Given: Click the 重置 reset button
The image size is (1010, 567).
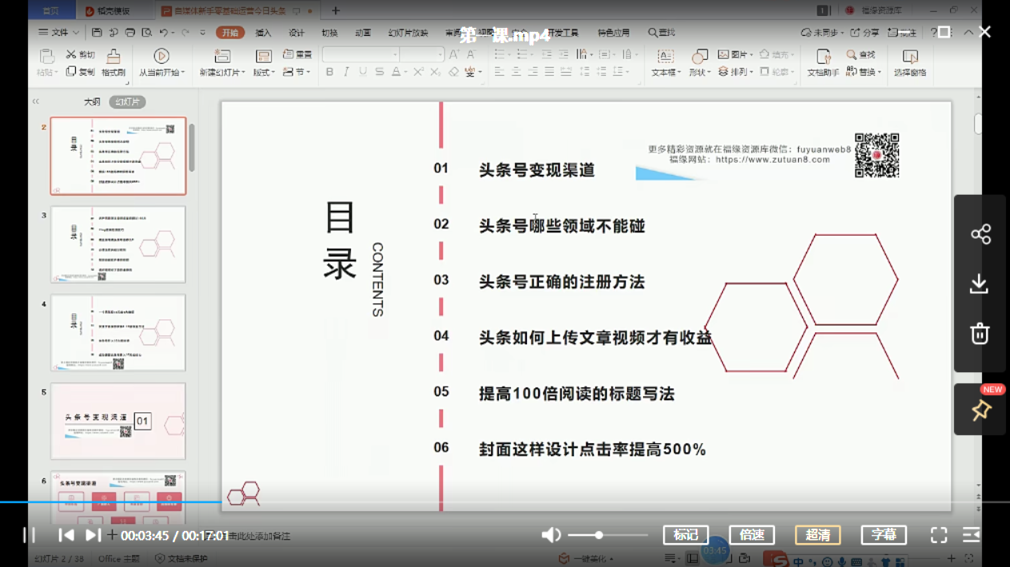Looking at the screenshot, I should click(x=297, y=54).
